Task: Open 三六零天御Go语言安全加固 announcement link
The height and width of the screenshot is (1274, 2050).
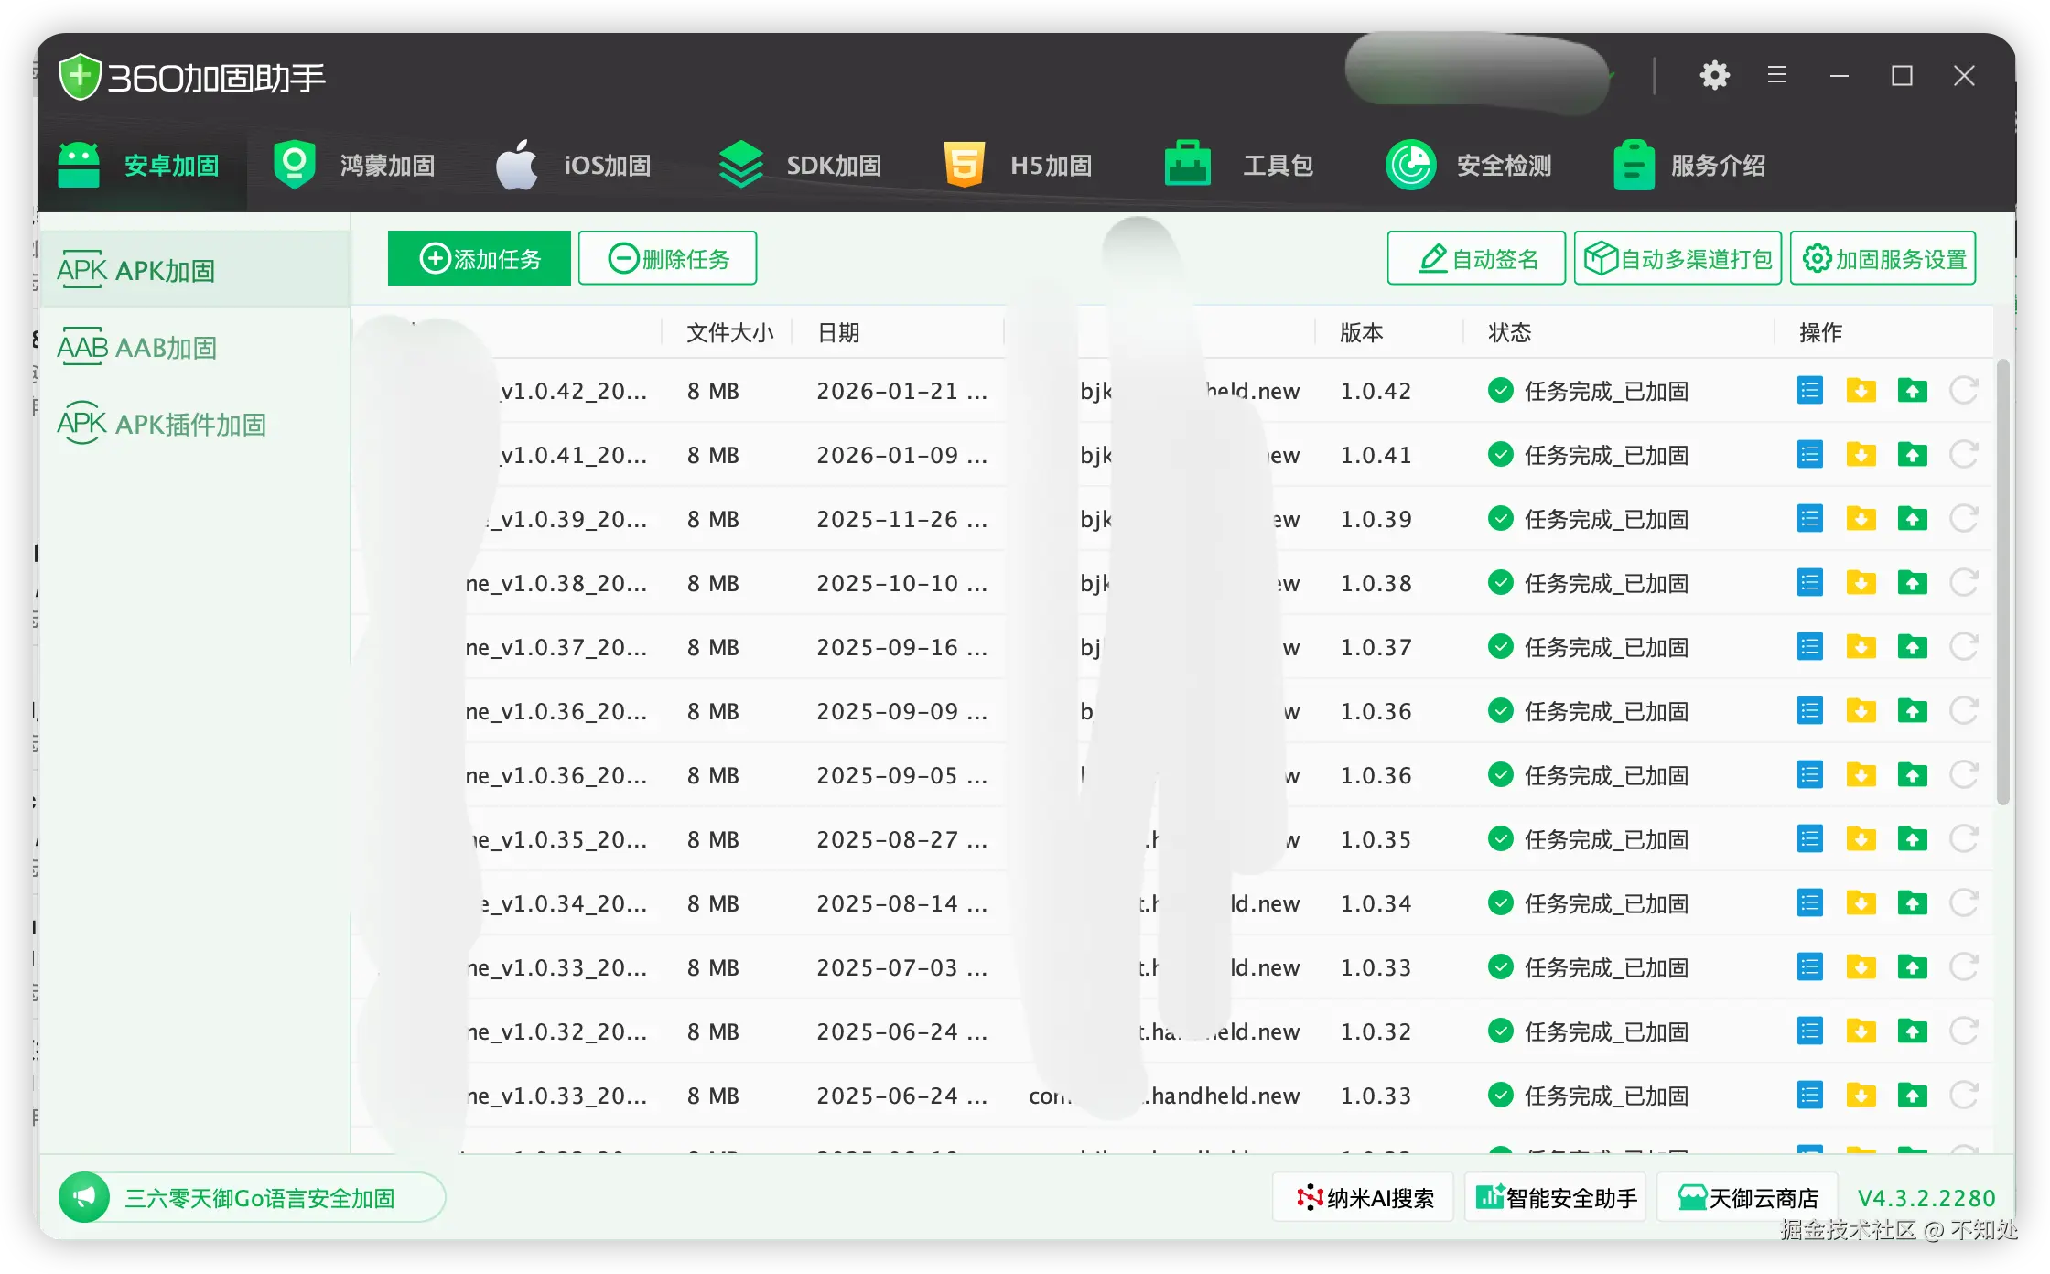Action: click(x=260, y=1198)
